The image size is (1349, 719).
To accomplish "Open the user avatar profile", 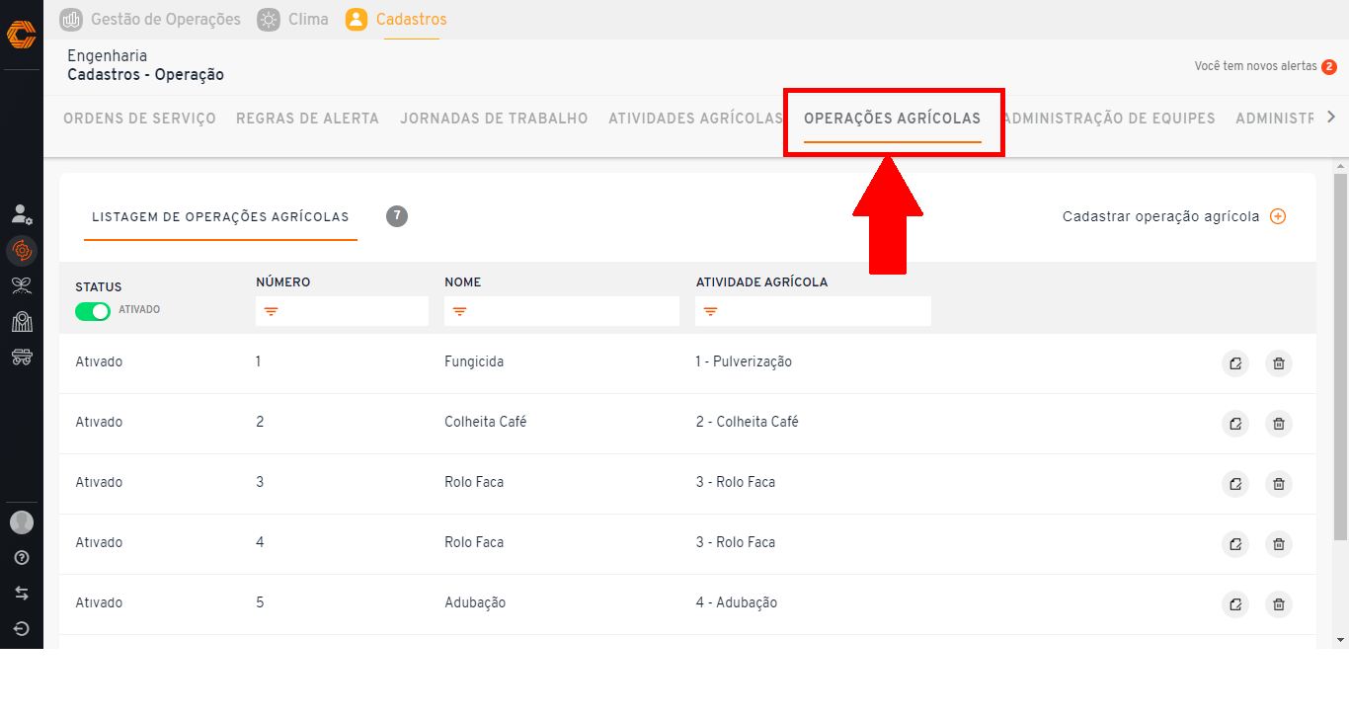I will coord(22,522).
